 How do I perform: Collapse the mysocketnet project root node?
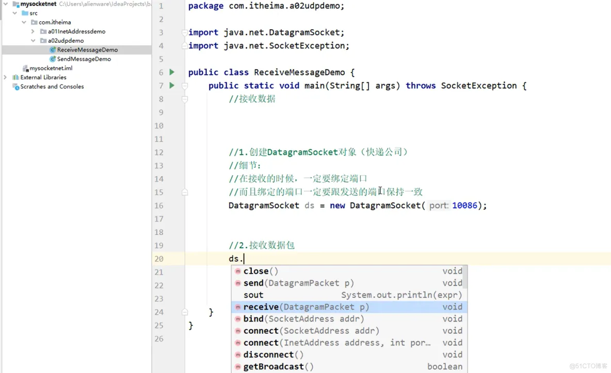pyautogui.click(x=5, y=4)
